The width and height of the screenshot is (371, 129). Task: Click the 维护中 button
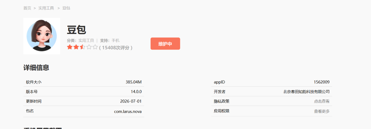(165, 44)
